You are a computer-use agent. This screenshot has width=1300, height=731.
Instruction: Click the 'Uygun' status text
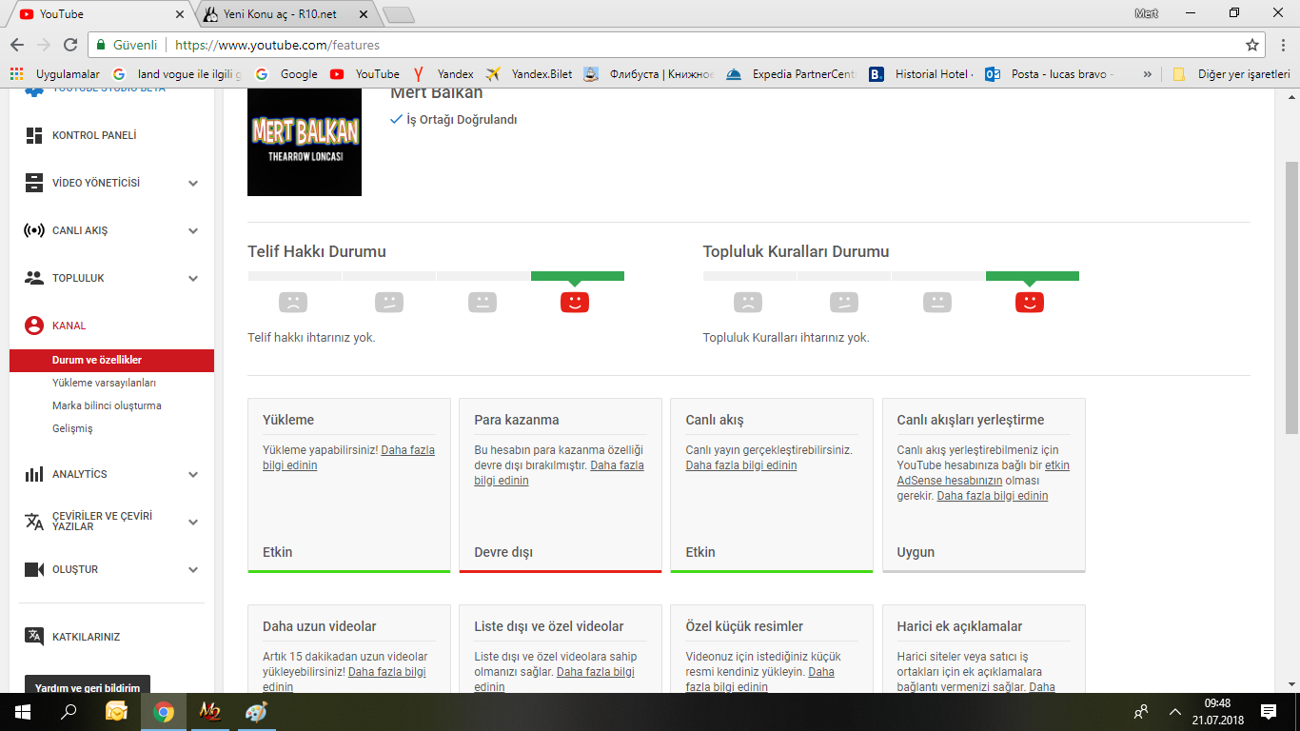(916, 552)
